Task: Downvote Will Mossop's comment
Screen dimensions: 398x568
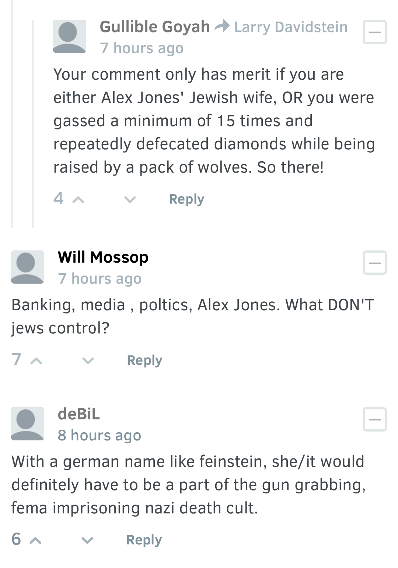Action: (88, 361)
